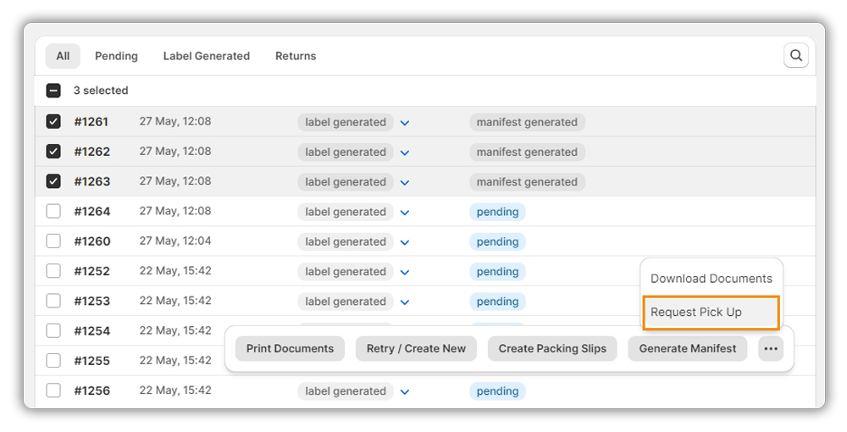The height and width of the screenshot is (432, 847).
Task: Expand label status chevron for order #1253
Action: 405,302
